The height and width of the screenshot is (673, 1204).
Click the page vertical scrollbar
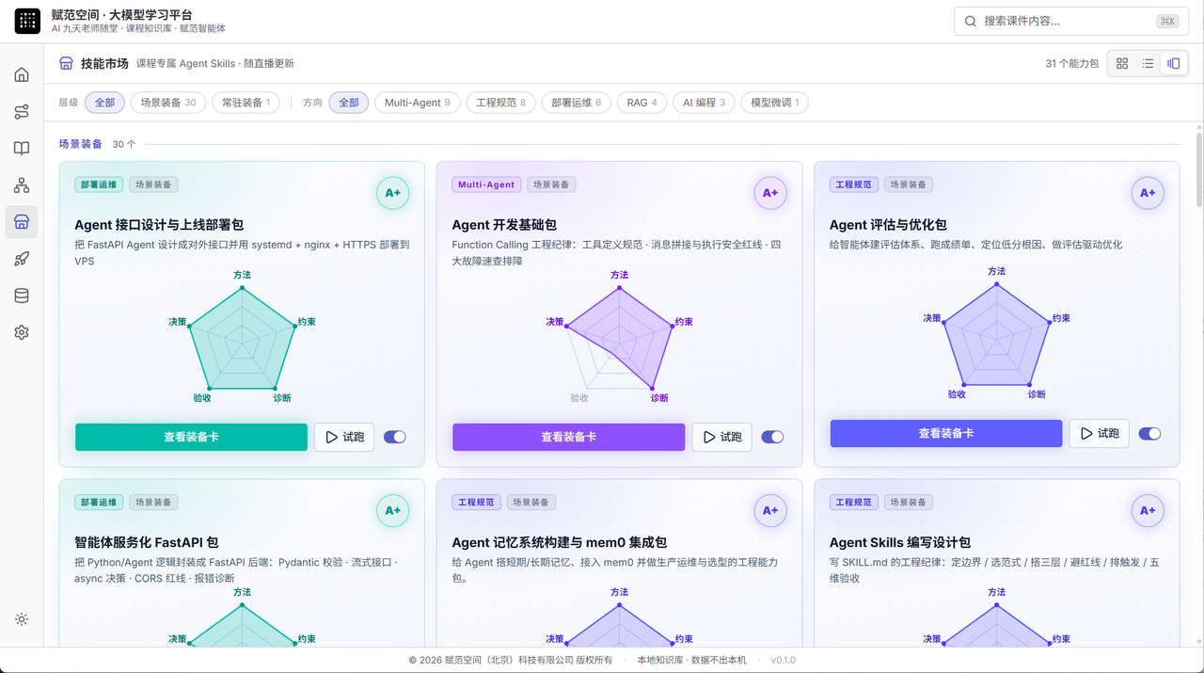click(x=1198, y=169)
